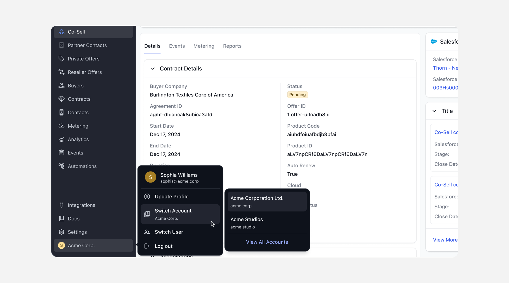This screenshot has height=283, width=509.
Task: Click the Private Offers tag icon
Action: point(61,59)
